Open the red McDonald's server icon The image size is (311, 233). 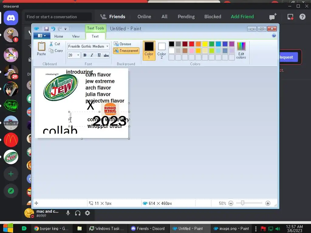pos(11,140)
